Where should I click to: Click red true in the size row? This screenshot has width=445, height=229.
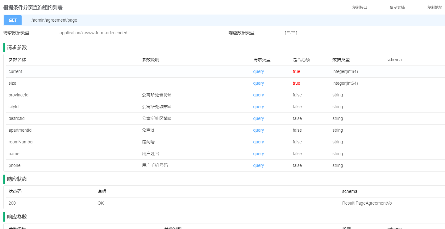pos(297,83)
